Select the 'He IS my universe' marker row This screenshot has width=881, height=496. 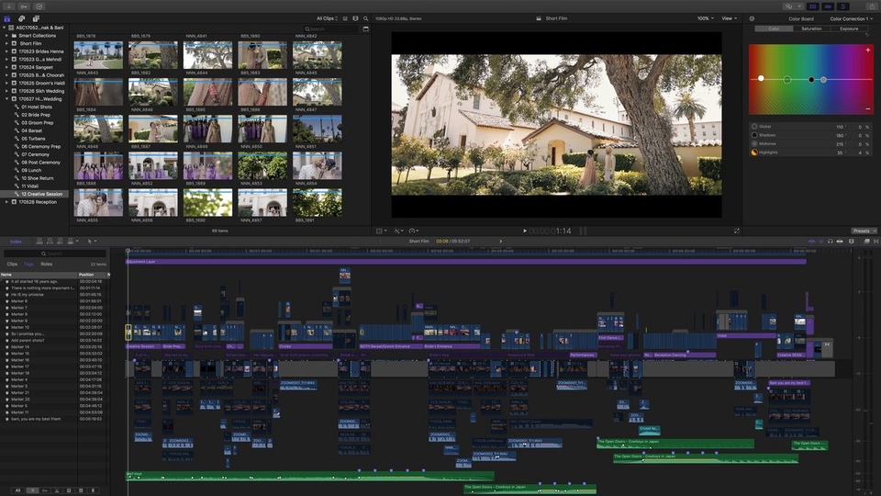tap(54, 294)
